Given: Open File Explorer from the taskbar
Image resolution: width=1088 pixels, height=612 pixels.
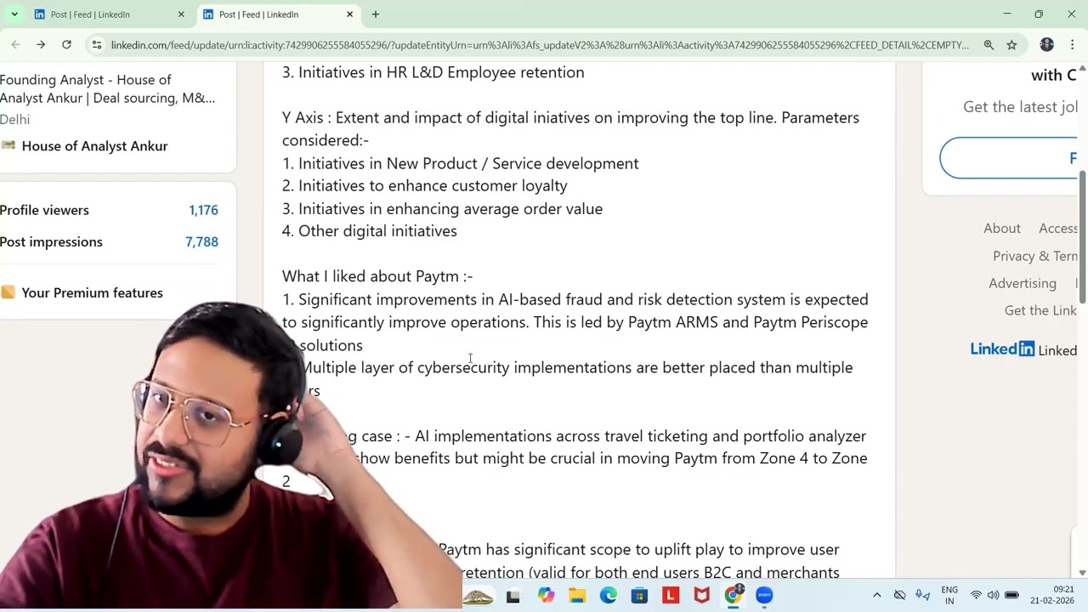Looking at the screenshot, I should click(x=577, y=596).
